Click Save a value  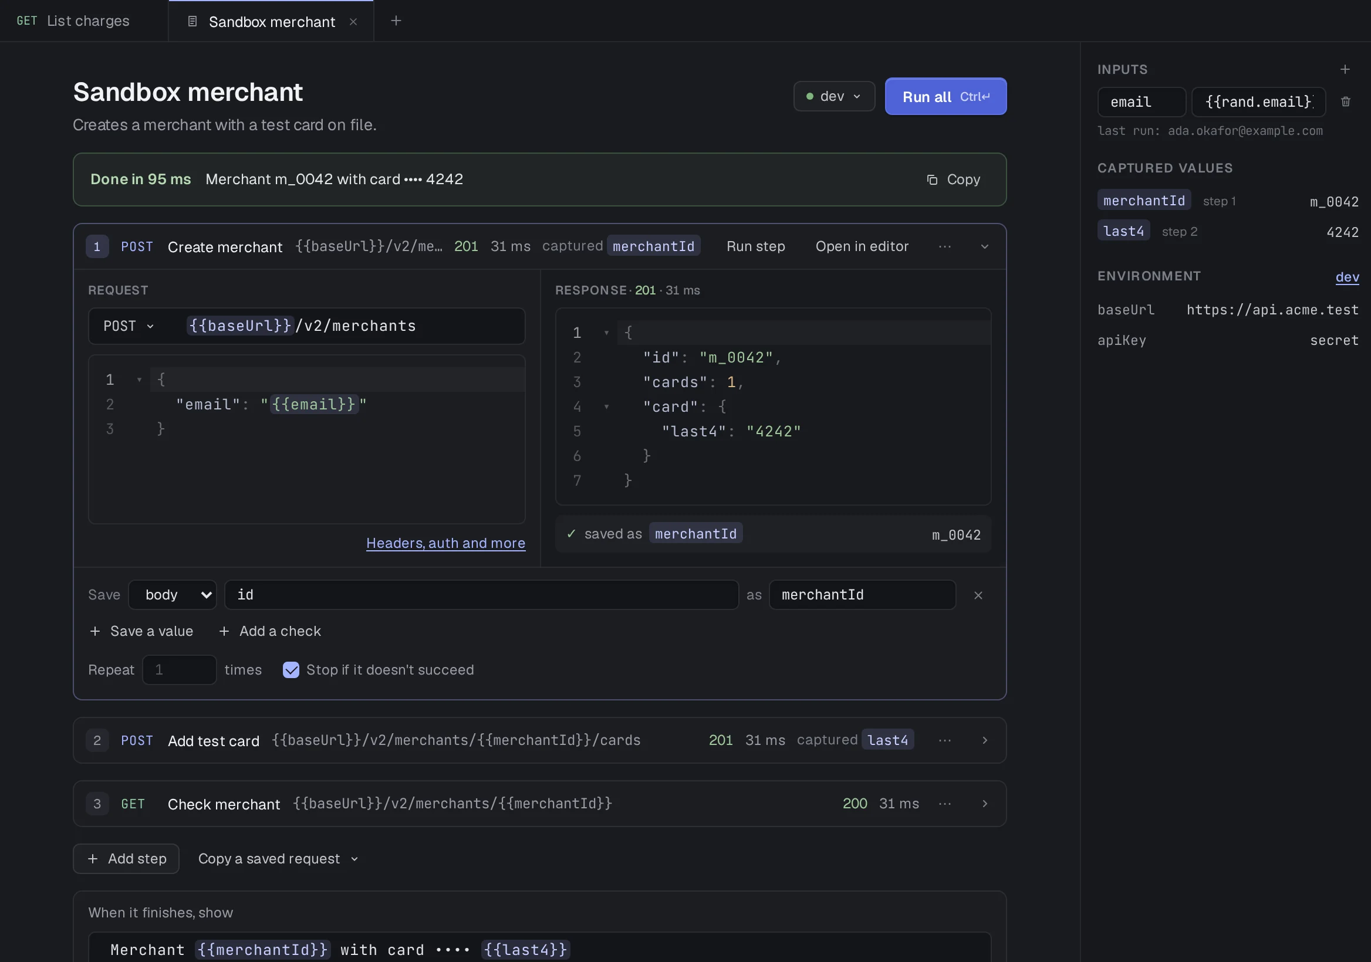(141, 631)
